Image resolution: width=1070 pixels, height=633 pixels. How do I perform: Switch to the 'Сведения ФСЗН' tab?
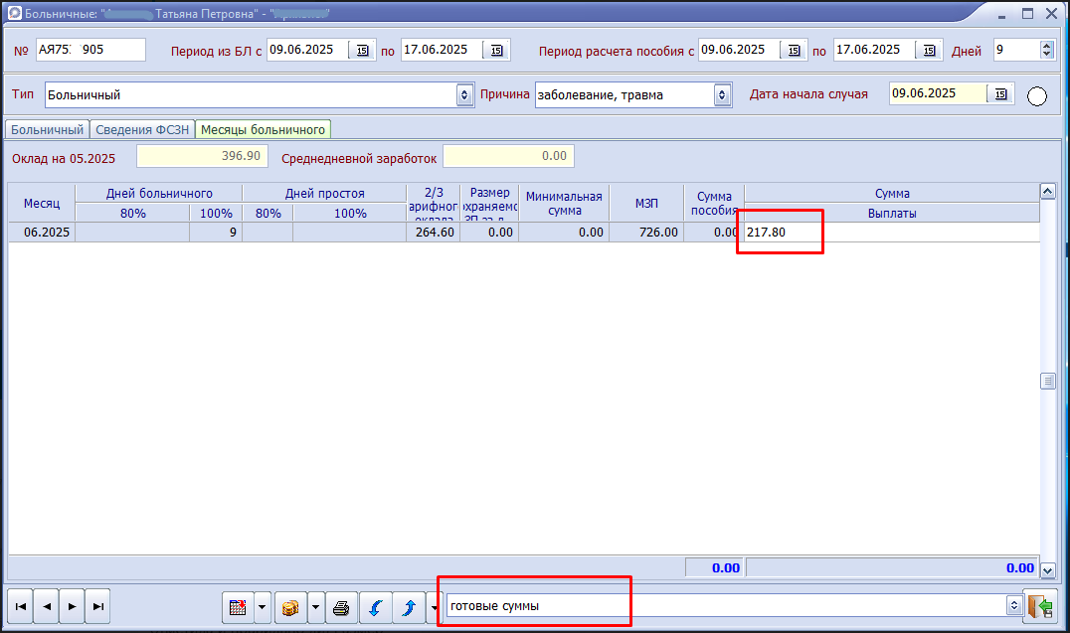(142, 129)
